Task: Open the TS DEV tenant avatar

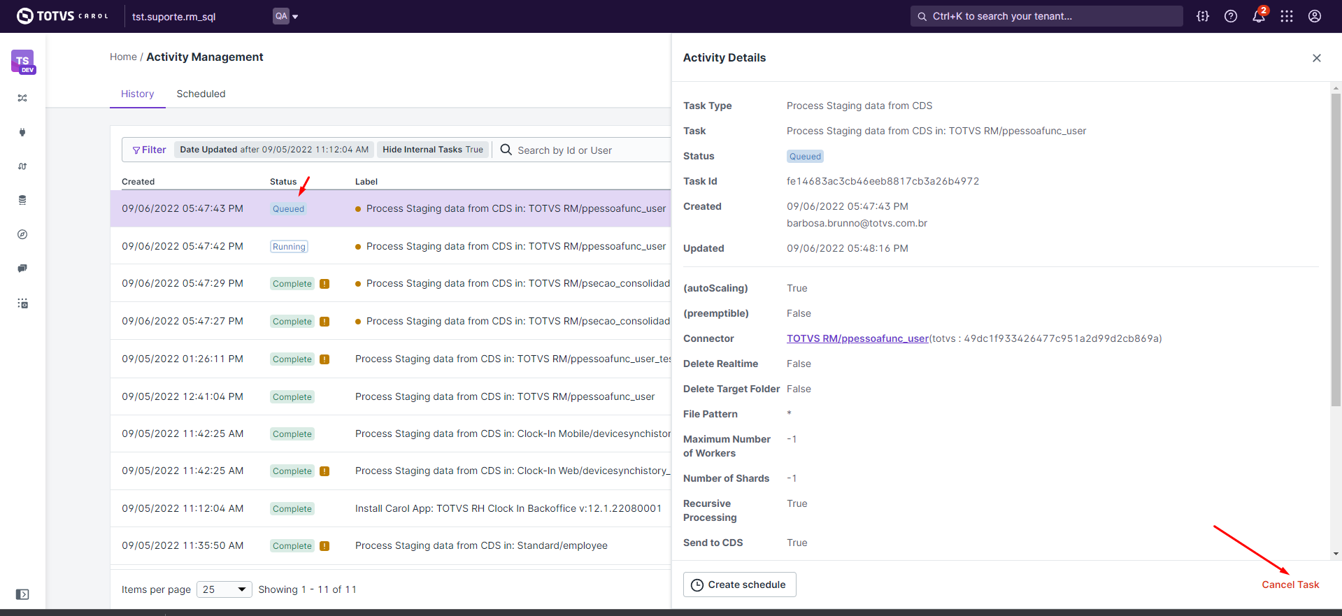Action: point(23,62)
